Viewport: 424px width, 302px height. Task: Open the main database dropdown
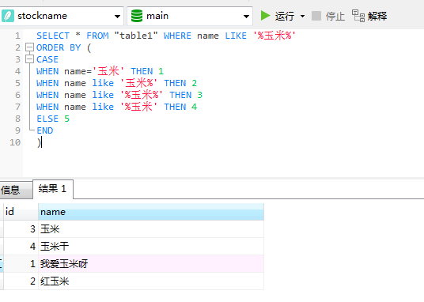click(x=246, y=17)
